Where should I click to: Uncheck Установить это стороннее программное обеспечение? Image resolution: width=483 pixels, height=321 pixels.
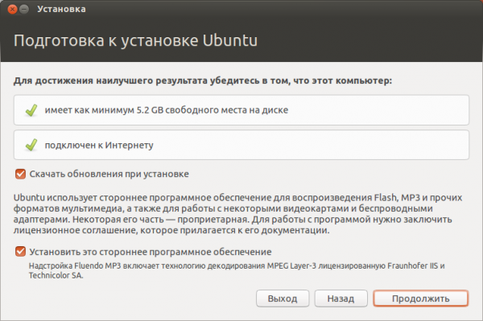21,252
